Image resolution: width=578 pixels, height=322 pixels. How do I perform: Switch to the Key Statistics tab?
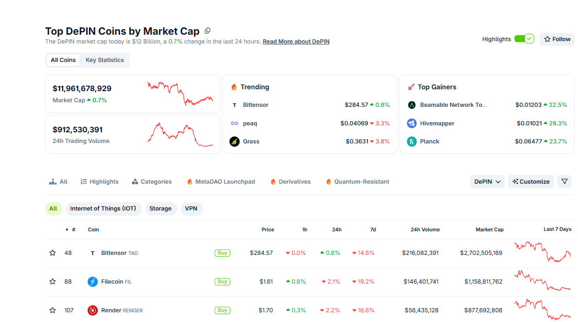[105, 60]
